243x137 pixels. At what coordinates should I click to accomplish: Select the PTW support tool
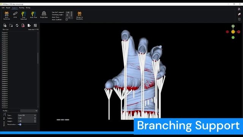tap(15, 15)
